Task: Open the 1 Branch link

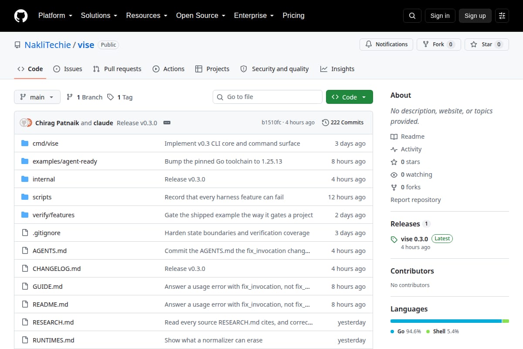Action: (x=84, y=97)
